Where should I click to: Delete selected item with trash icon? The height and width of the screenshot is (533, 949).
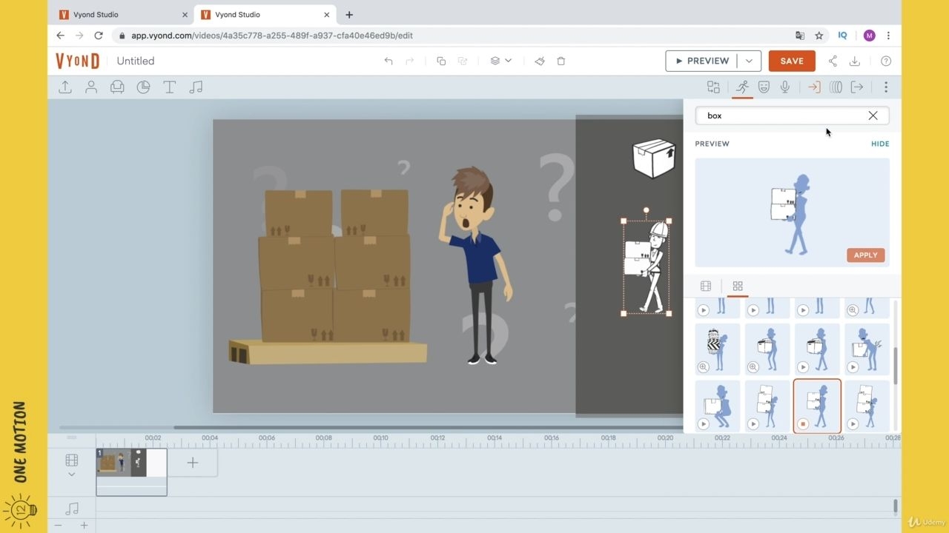(561, 61)
